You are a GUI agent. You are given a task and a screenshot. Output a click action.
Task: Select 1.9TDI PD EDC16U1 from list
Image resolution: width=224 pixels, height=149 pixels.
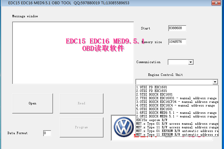point(177,87)
